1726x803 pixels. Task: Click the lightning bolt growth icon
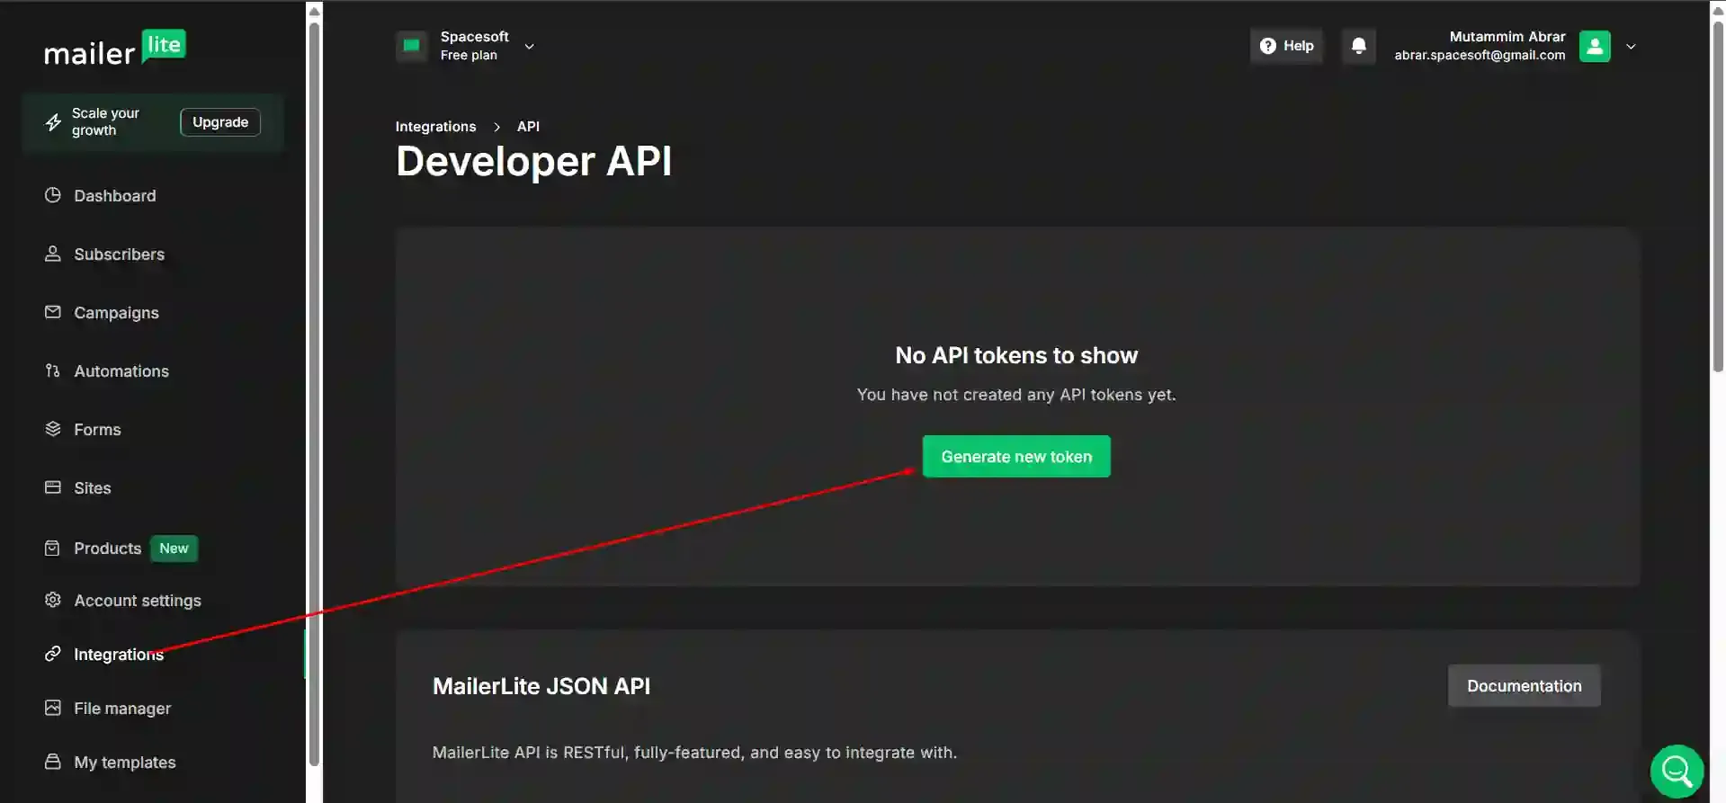point(53,122)
